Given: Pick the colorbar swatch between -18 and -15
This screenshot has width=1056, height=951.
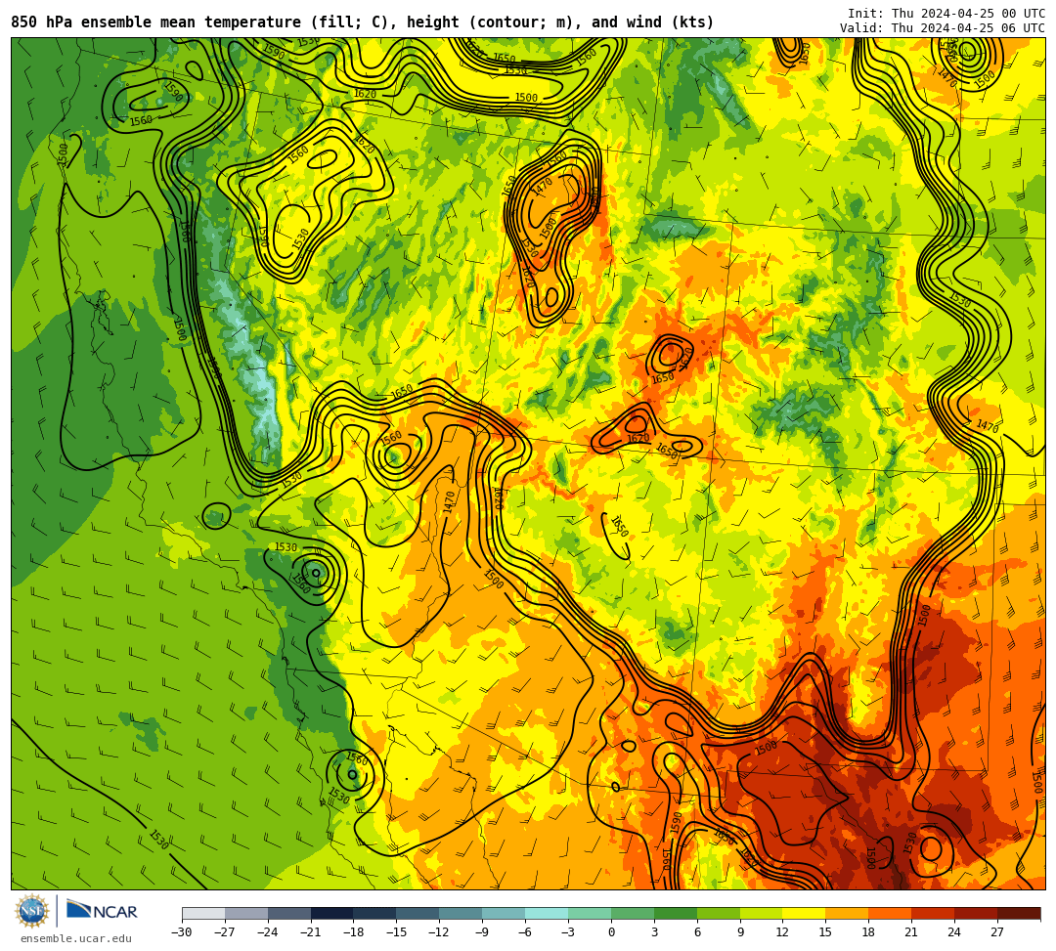Looking at the screenshot, I should click(375, 913).
